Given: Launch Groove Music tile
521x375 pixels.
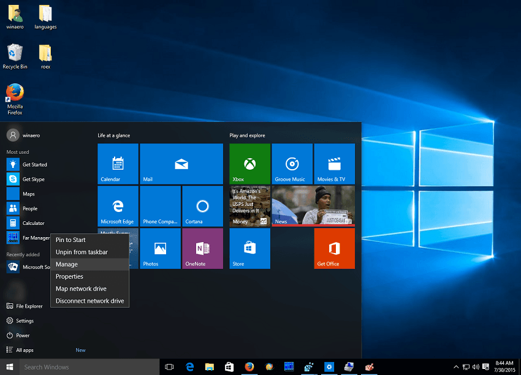Looking at the screenshot, I should point(292,164).
